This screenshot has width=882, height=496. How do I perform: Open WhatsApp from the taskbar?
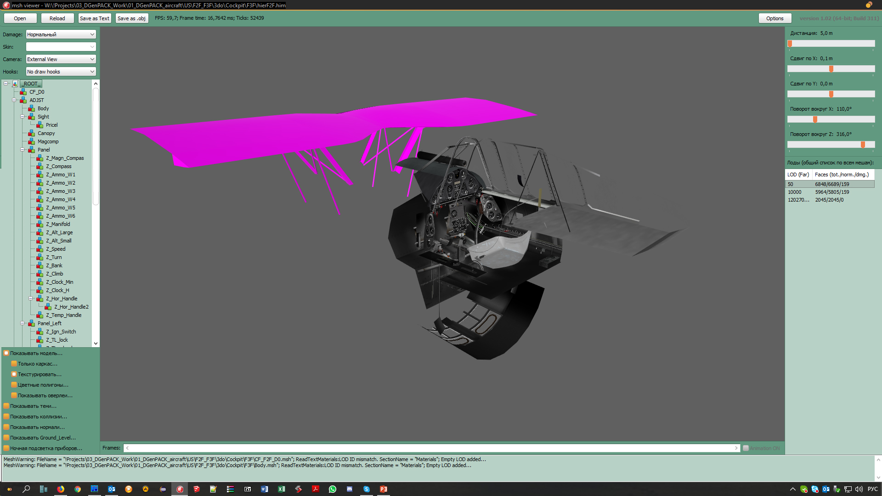pyautogui.click(x=333, y=489)
